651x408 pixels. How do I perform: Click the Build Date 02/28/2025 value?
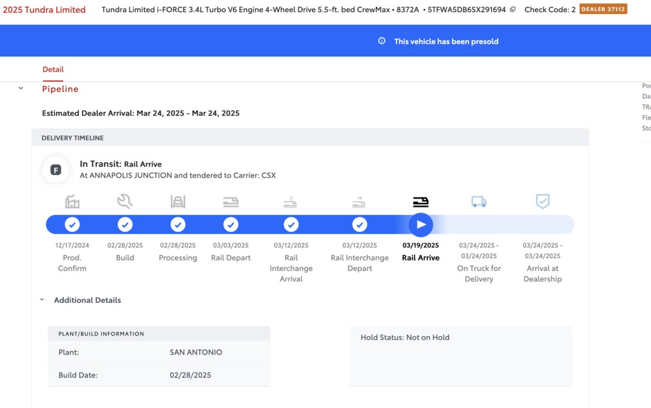[x=190, y=375]
